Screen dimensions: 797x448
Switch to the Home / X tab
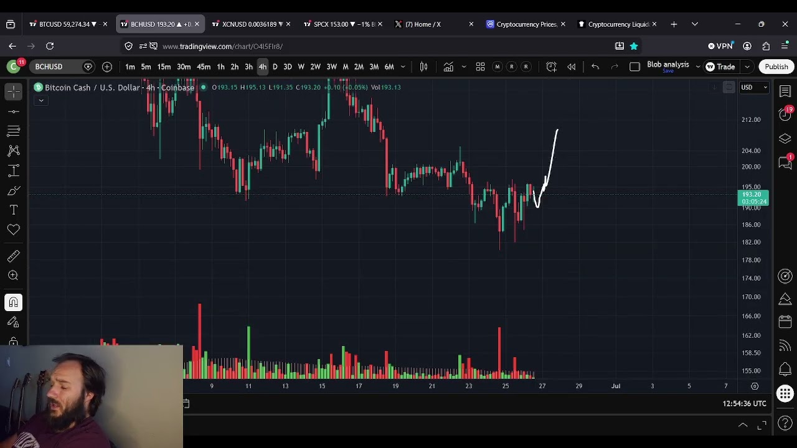tap(434, 24)
